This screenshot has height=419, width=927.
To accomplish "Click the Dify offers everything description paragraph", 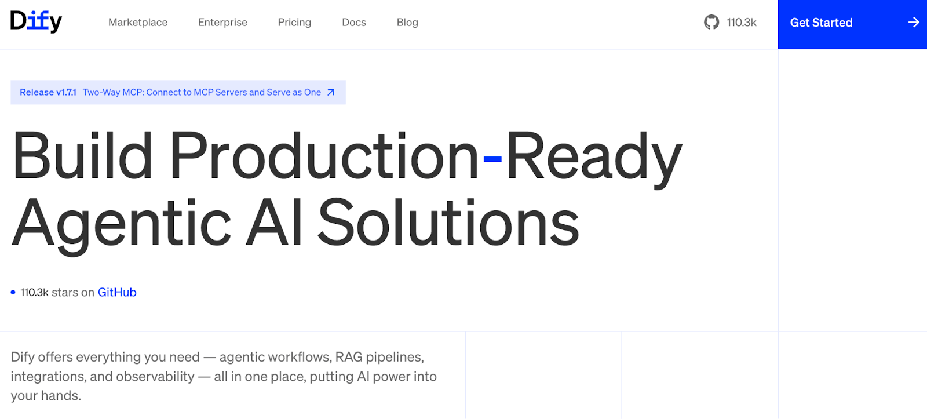I will pyautogui.click(x=224, y=377).
